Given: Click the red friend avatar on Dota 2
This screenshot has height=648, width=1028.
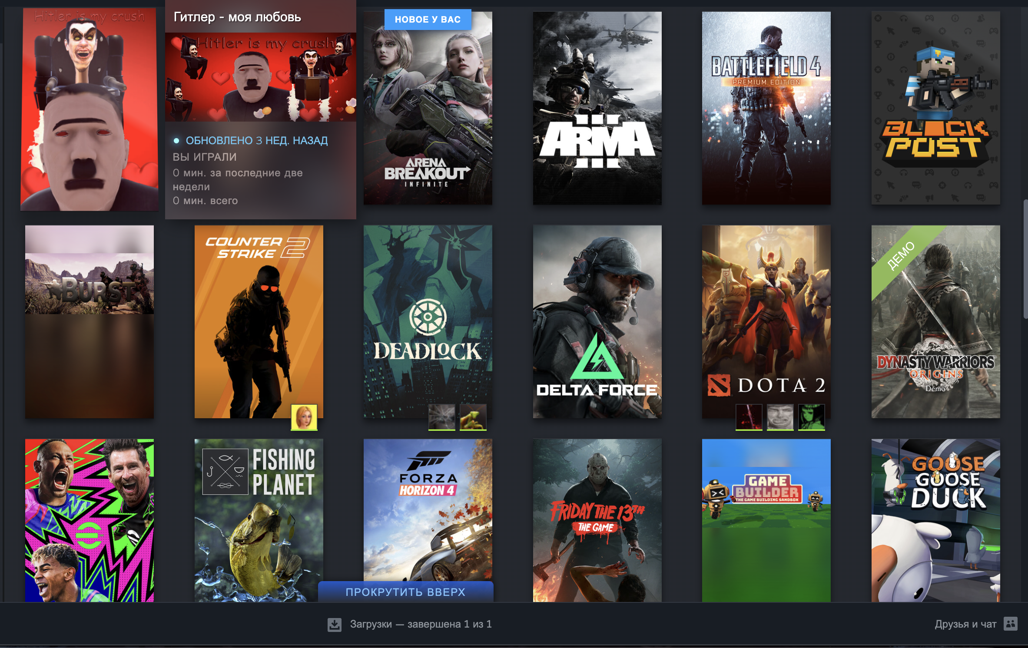Looking at the screenshot, I should 749,417.
